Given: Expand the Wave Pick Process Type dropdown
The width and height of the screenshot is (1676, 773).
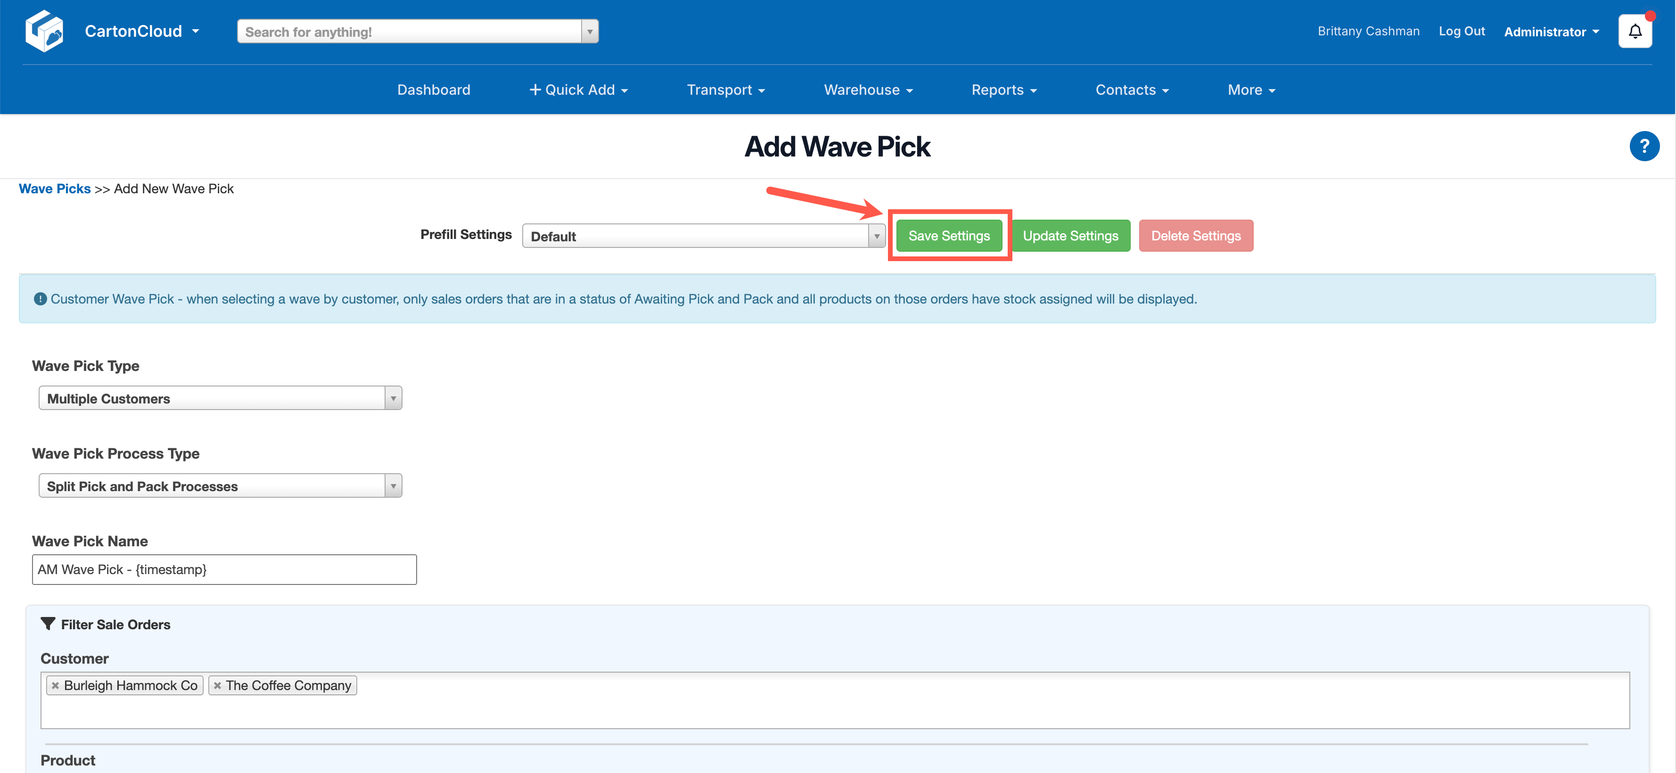Looking at the screenshot, I should click(392, 485).
